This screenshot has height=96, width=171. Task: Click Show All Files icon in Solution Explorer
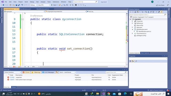[153, 12]
